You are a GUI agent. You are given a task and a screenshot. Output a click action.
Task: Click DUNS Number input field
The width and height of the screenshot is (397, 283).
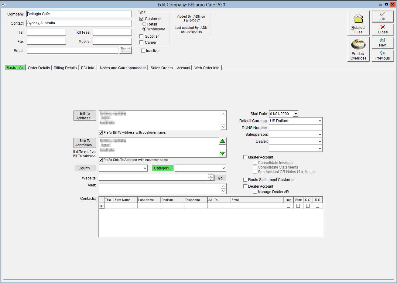296,128
